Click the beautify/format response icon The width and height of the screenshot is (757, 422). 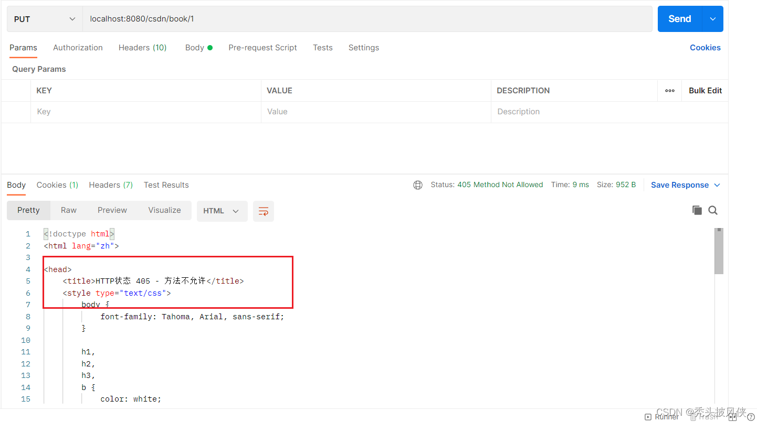(264, 211)
